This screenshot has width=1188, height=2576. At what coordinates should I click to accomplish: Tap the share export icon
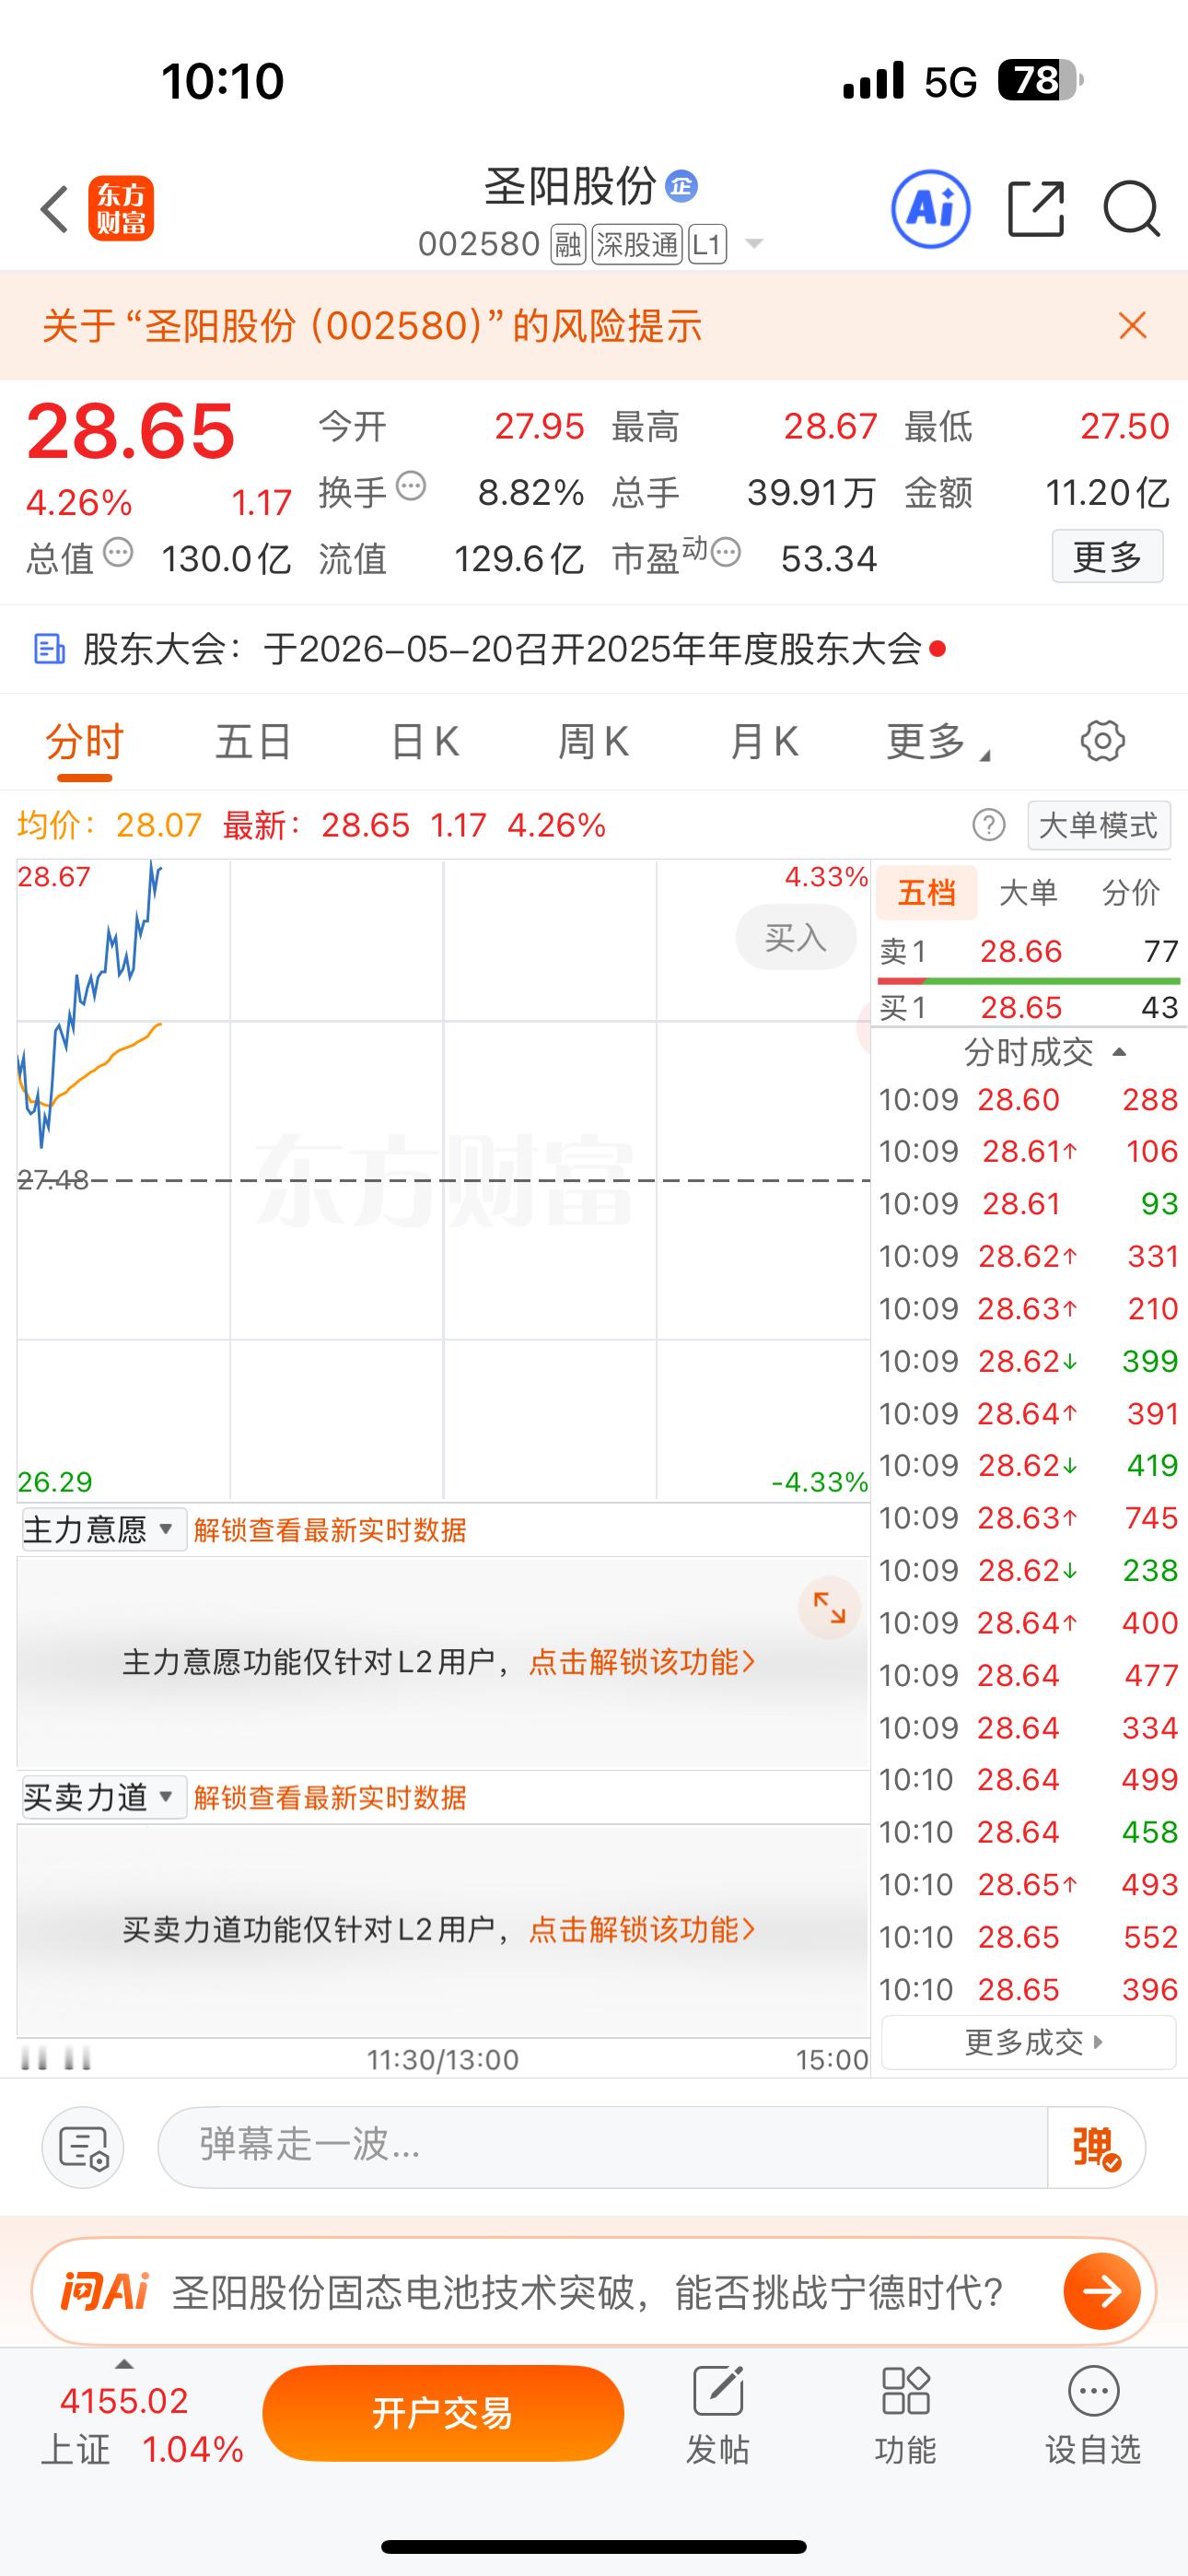(1035, 209)
